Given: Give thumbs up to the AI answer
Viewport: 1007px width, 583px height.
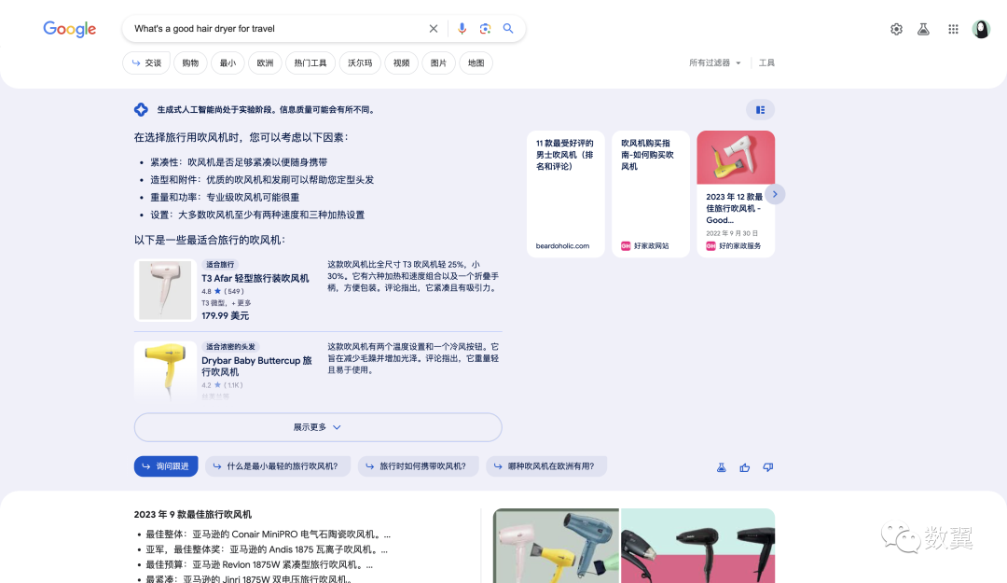Looking at the screenshot, I should tap(745, 467).
